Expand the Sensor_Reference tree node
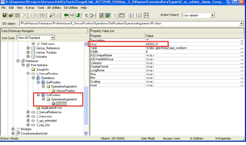The image size is (246, 145). pyautogui.click(x=28, y=48)
